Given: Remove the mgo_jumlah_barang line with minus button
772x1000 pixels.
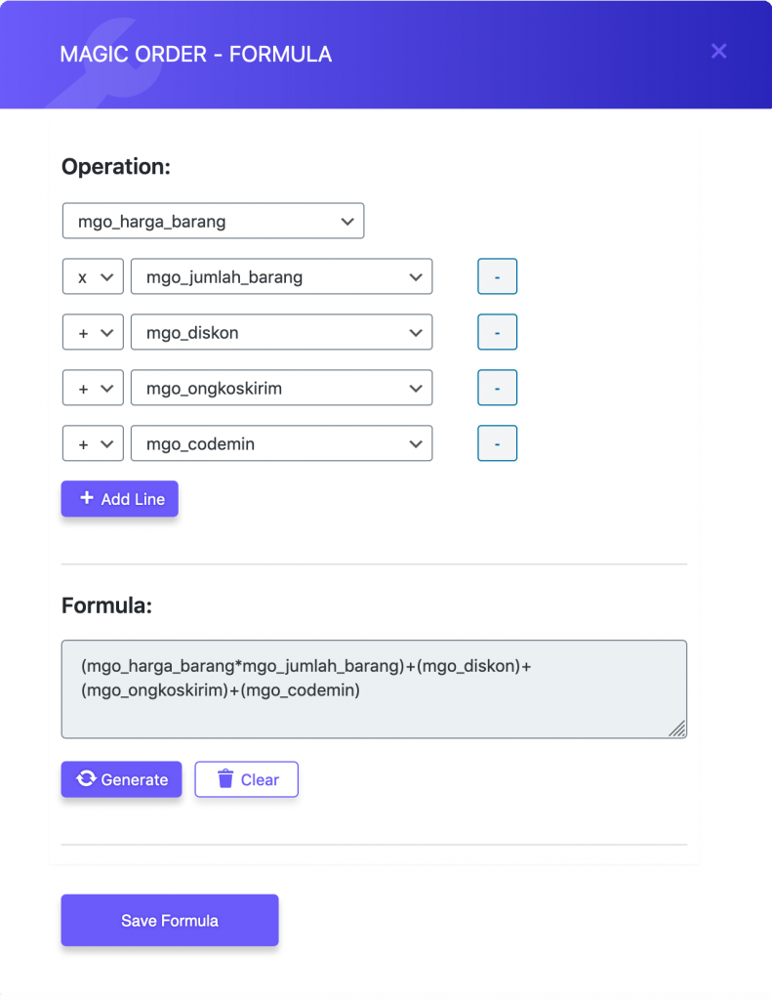Looking at the screenshot, I should coord(497,276).
